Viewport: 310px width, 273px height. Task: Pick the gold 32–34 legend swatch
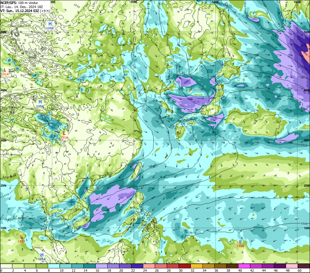[197, 266]
